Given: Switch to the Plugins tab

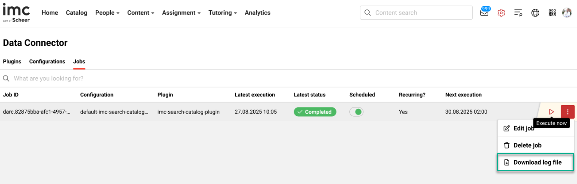Looking at the screenshot, I should coord(12,61).
